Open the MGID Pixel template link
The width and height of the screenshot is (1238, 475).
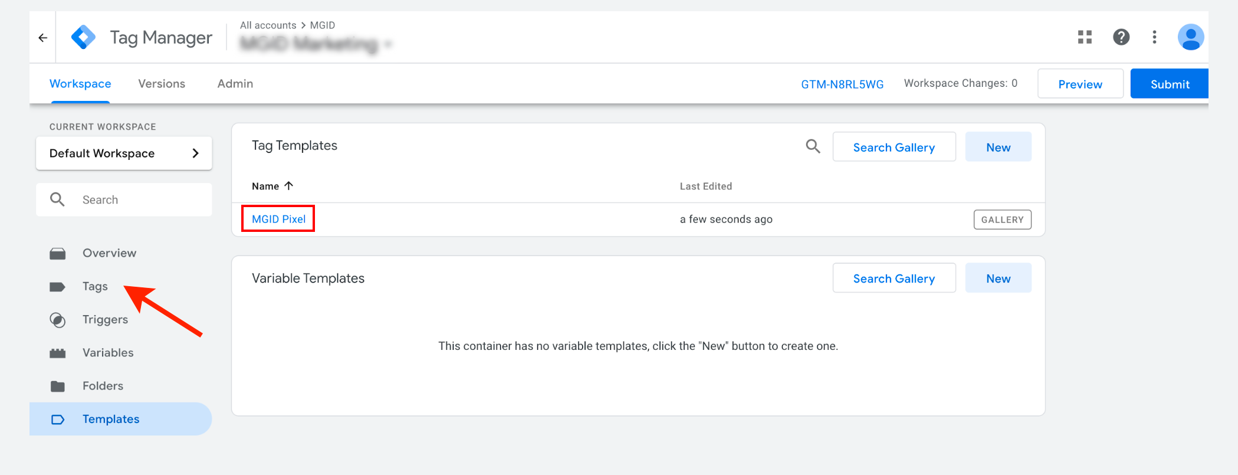click(x=278, y=219)
